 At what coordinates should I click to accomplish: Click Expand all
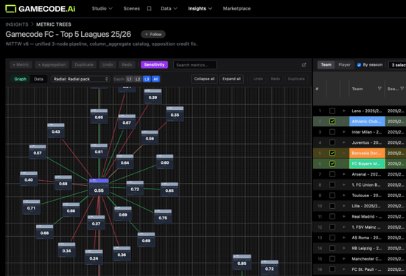231,79
